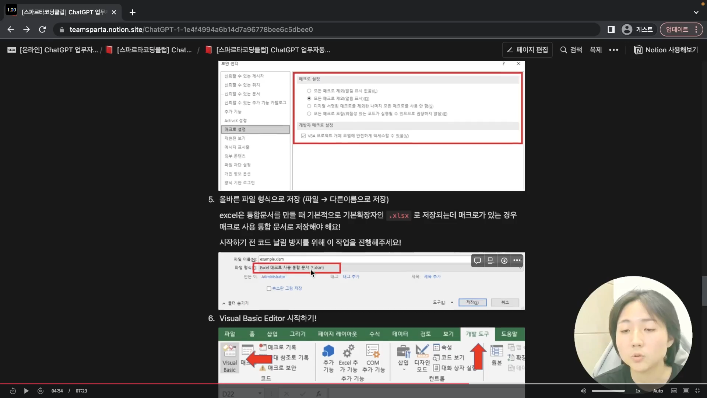Toggle theater mode in the player
This screenshot has width=707, height=398.
pos(686,391)
